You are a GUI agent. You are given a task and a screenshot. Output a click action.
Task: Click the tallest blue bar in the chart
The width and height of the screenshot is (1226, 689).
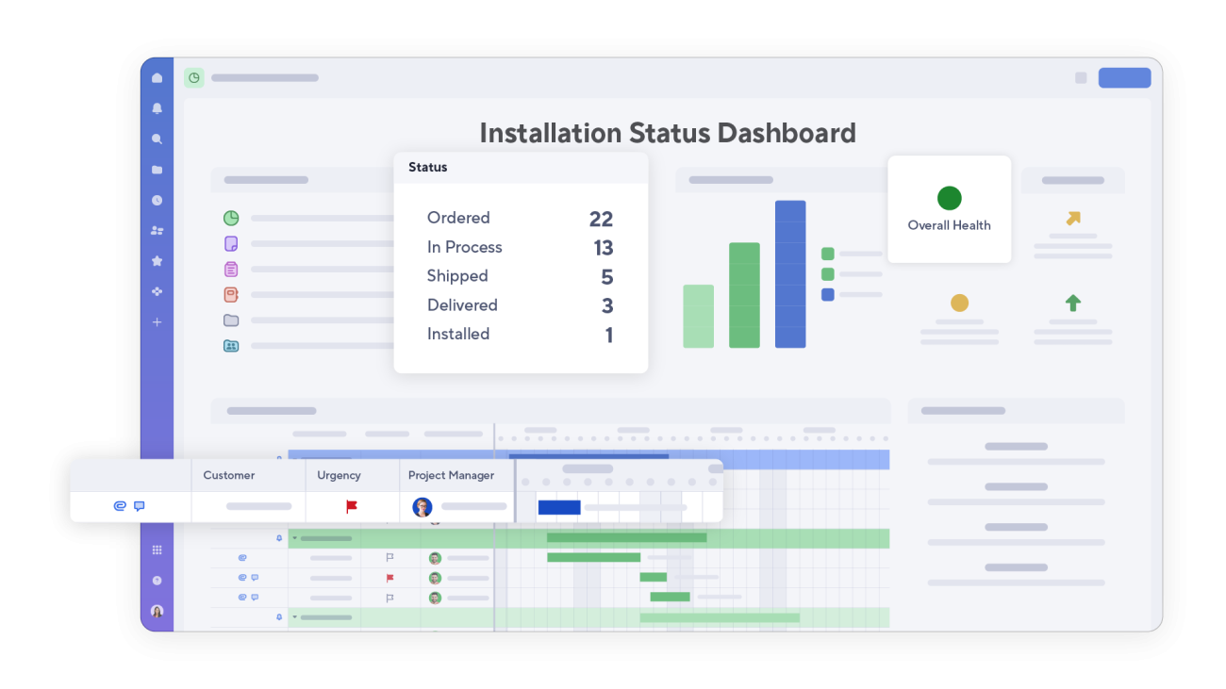pyautogui.click(x=790, y=274)
